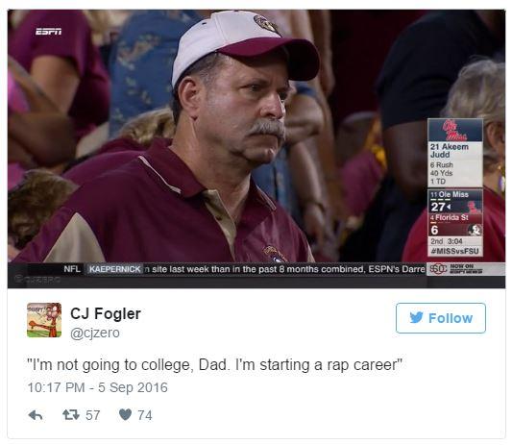This screenshot has height=445, width=512.
Task: Click the KAEPERNICK label in news ticker
Action: pos(114,269)
